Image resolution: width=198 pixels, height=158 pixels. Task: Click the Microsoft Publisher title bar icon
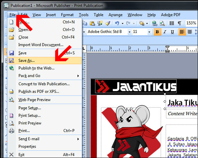pos(6,5)
